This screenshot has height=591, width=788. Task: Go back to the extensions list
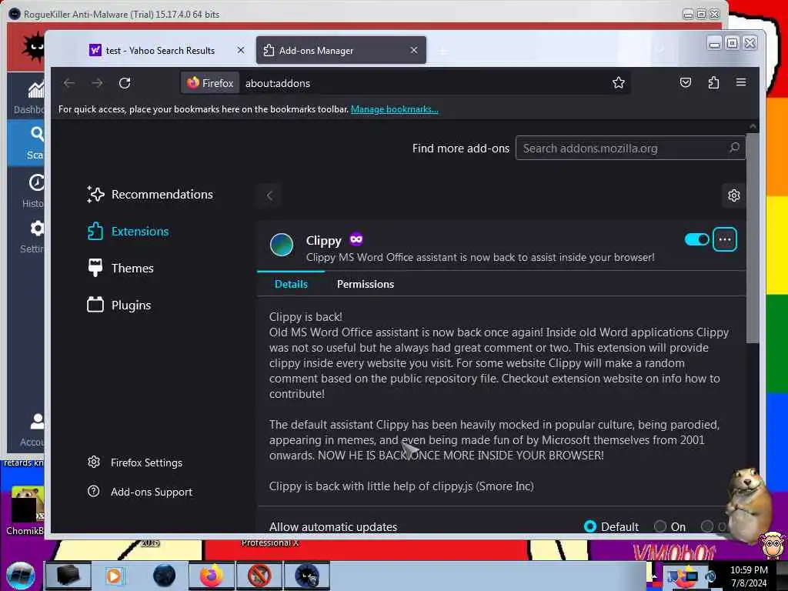[x=270, y=195]
